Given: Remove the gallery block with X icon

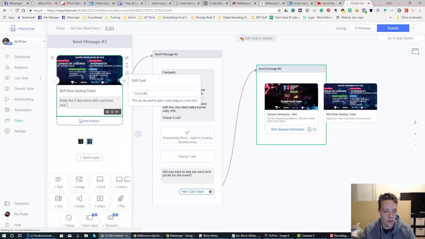Looking at the screenshot, I should (127, 58).
